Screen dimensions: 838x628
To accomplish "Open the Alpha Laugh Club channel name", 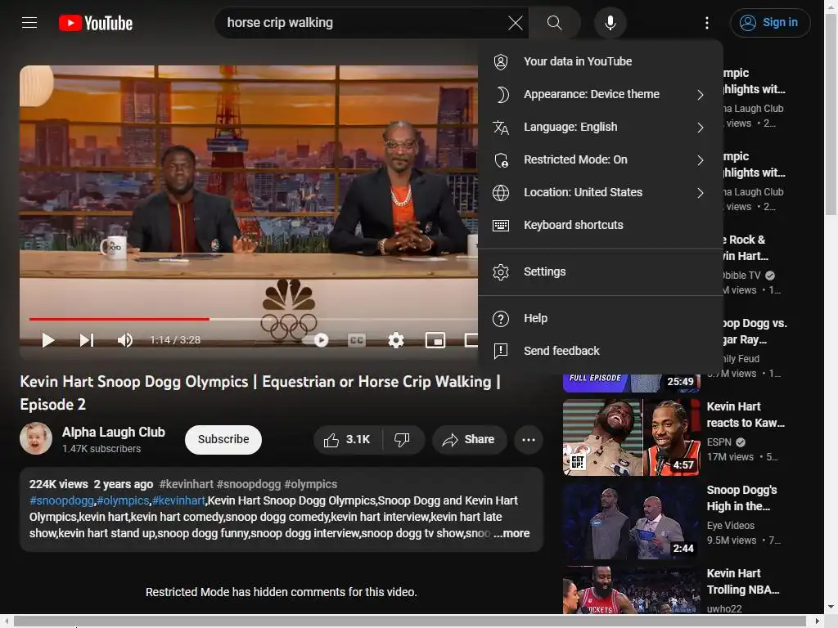I will [x=113, y=432].
